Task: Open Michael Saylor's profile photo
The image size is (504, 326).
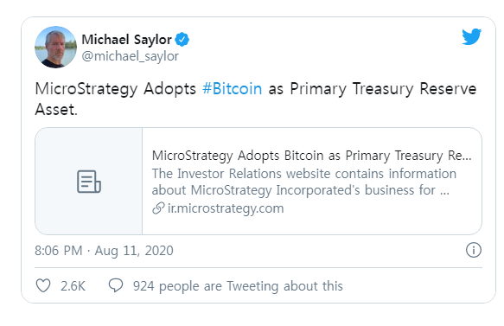Action: [55, 47]
